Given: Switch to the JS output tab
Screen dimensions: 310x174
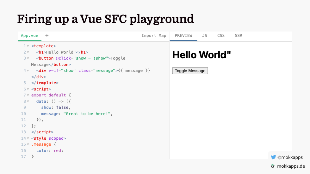Looking at the screenshot, I should click(x=205, y=36).
